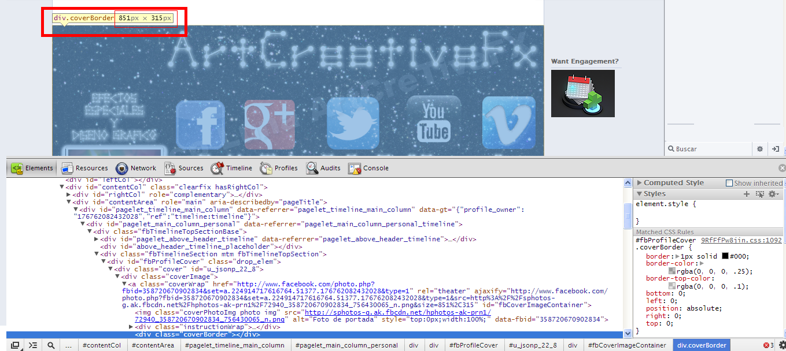The image size is (786, 351).
Task: Open the Timeline panel tab
Action: point(231,168)
